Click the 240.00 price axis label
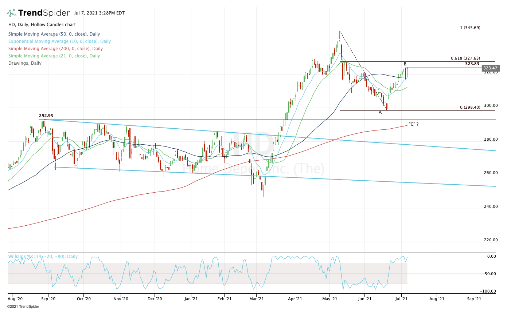 pos(491,206)
